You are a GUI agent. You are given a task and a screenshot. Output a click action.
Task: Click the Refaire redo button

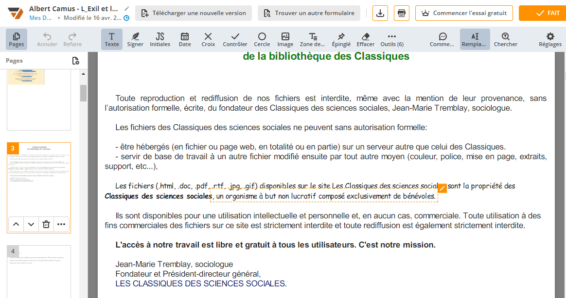pos(72,39)
